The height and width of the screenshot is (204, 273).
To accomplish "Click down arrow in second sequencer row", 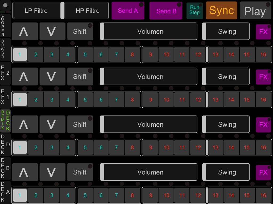I will 53,76.
